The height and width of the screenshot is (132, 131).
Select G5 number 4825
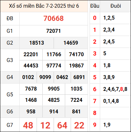point(54,100)
